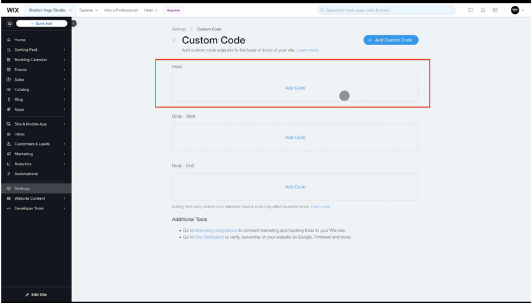Click the Getting Paid icon
This screenshot has width=532, height=303.
tap(9, 50)
